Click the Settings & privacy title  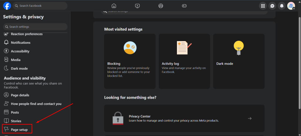click(x=24, y=17)
